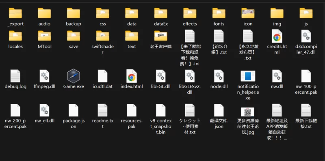The image size is (325, 161).
Task: Click the libGLESv2.dll file icon
Action: pyautogui.click(x=190, y=76)
